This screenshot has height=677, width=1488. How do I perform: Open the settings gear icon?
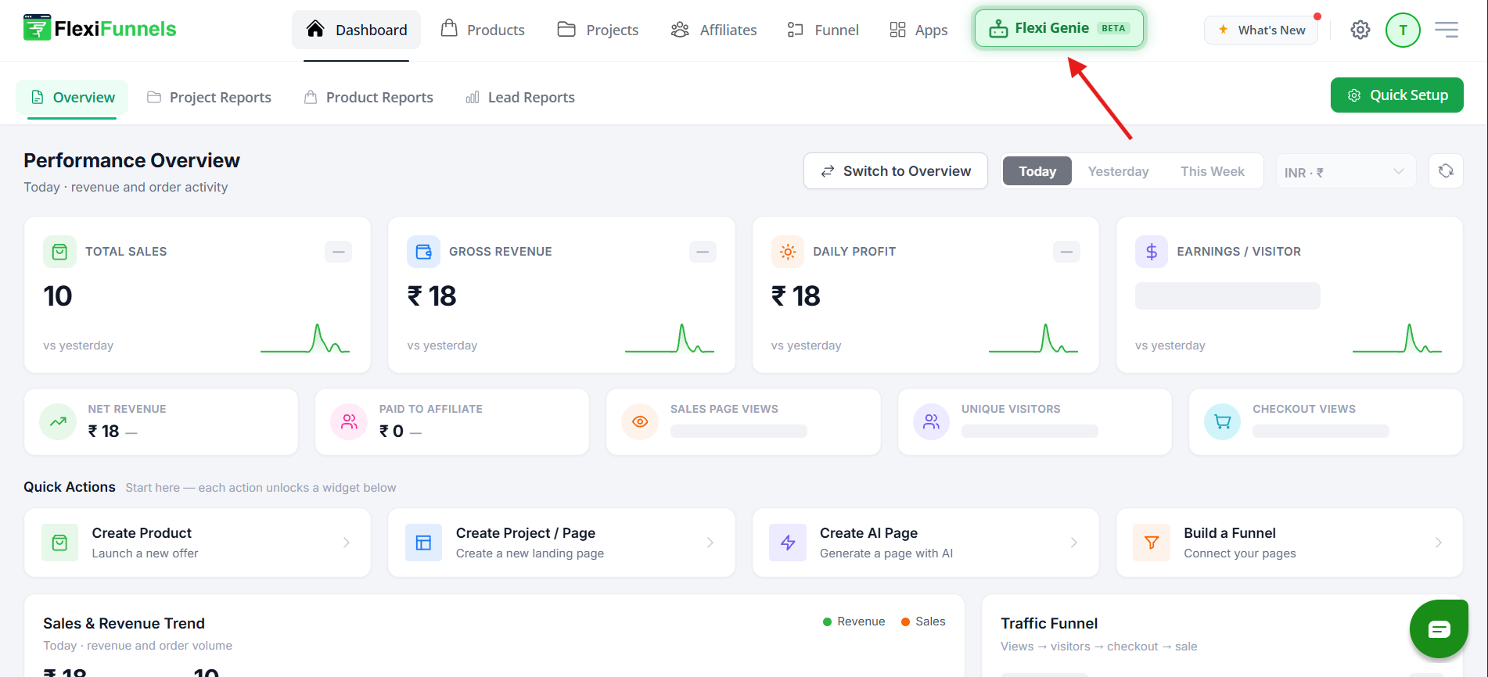[x=1360, y=30]
